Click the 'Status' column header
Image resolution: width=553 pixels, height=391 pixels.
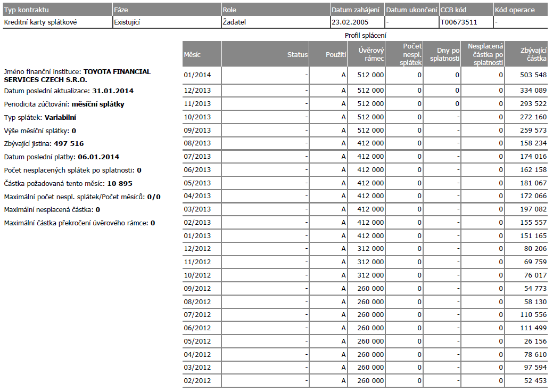265,54
